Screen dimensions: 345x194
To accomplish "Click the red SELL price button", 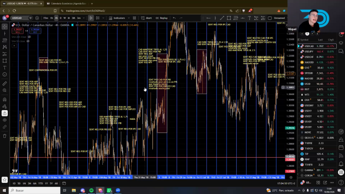I will point(17,31).
